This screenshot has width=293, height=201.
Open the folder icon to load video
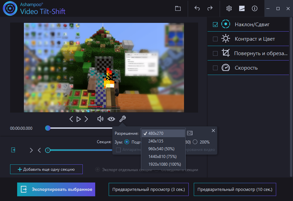[178, 8]
